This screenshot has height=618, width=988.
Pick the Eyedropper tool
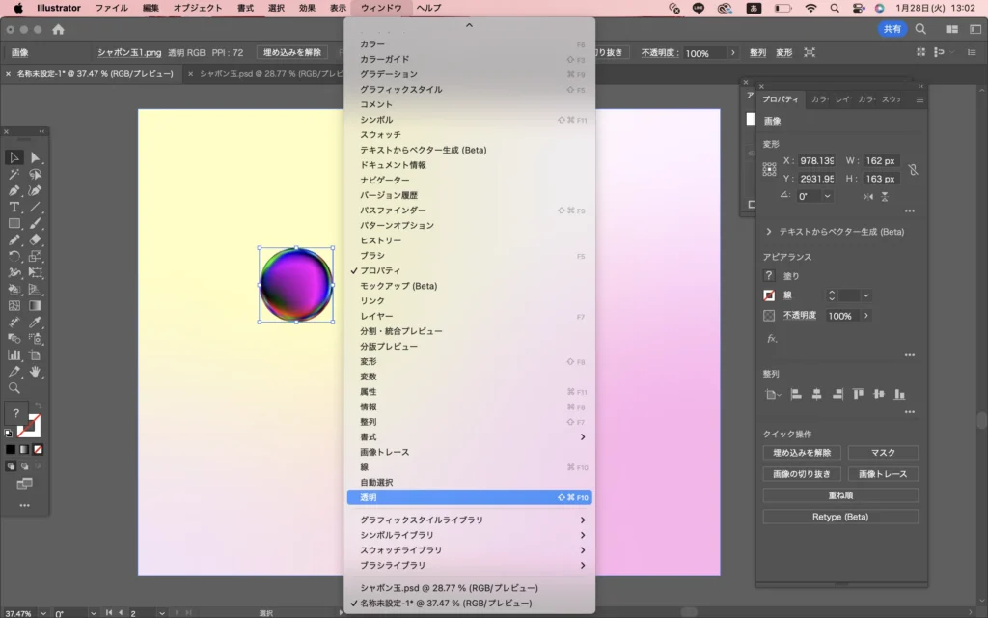tap(36, 322)
